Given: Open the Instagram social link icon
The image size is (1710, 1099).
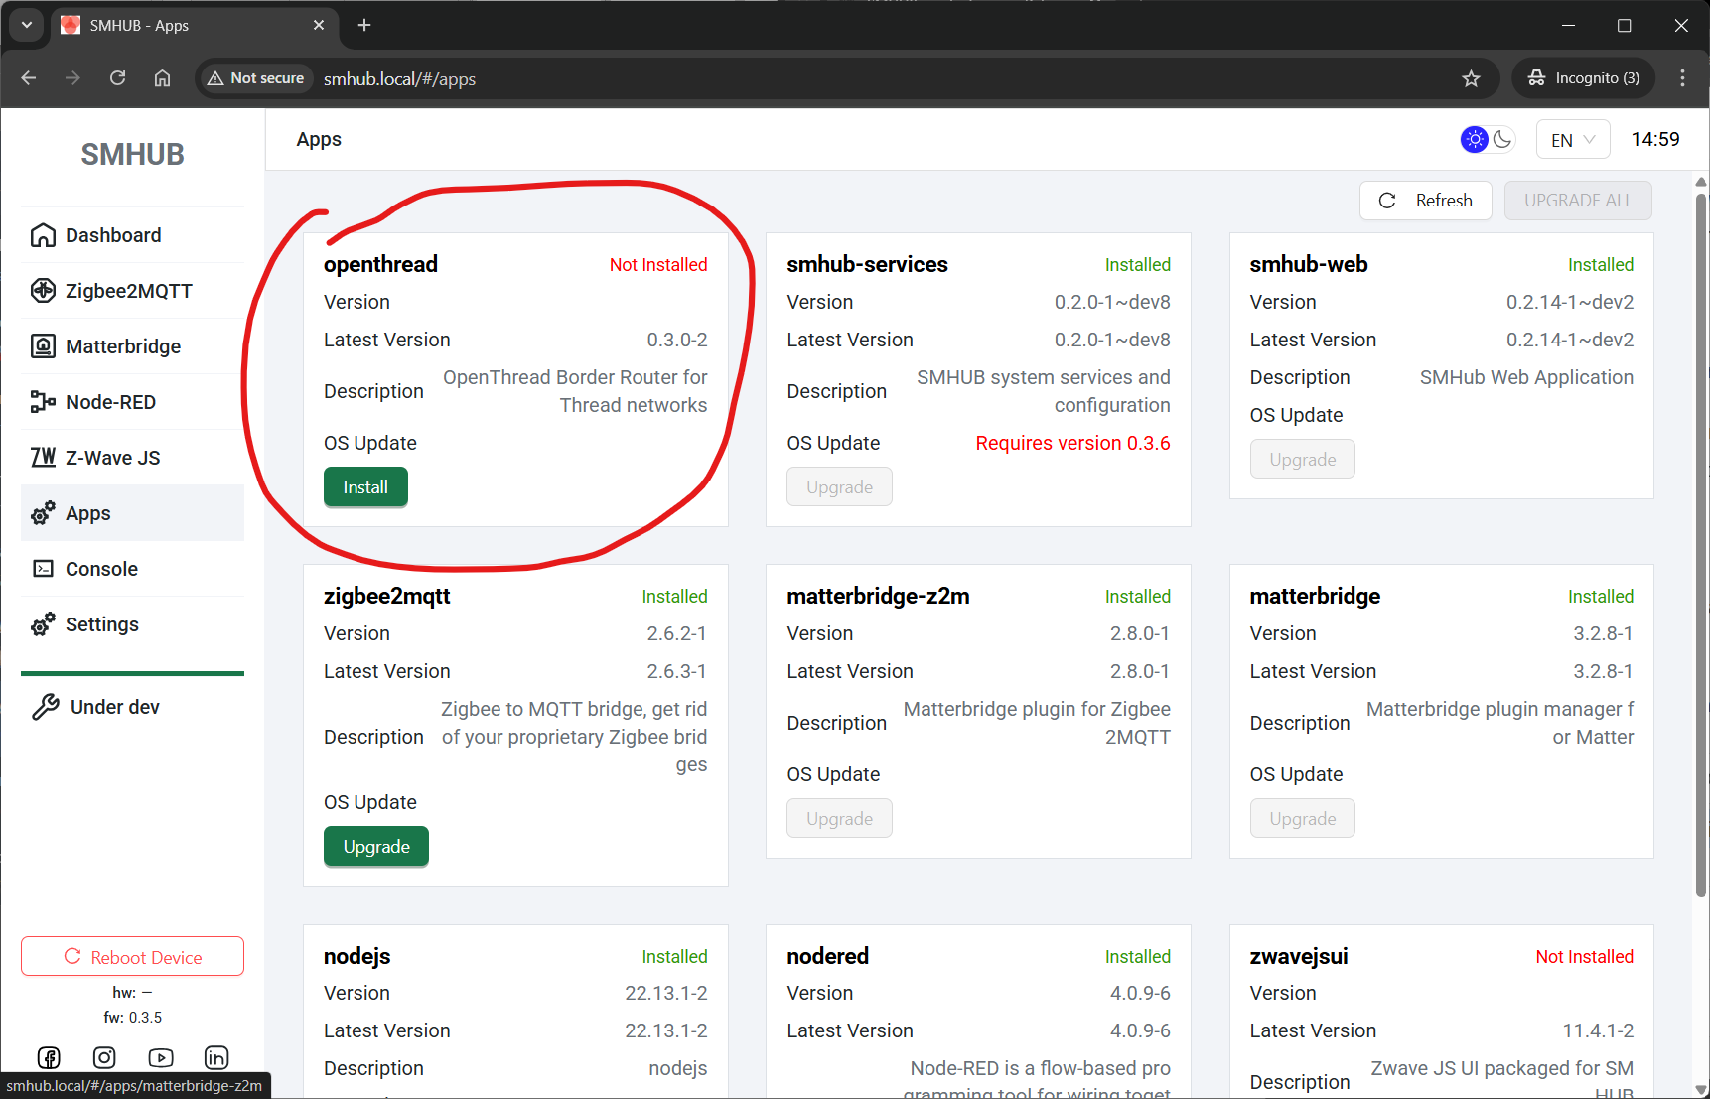Looking at the screenshot, I should 104,1057.
